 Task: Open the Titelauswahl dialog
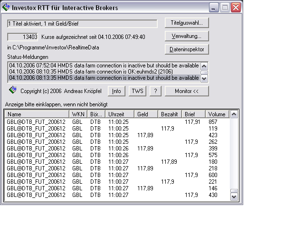[x=187, y=23]
